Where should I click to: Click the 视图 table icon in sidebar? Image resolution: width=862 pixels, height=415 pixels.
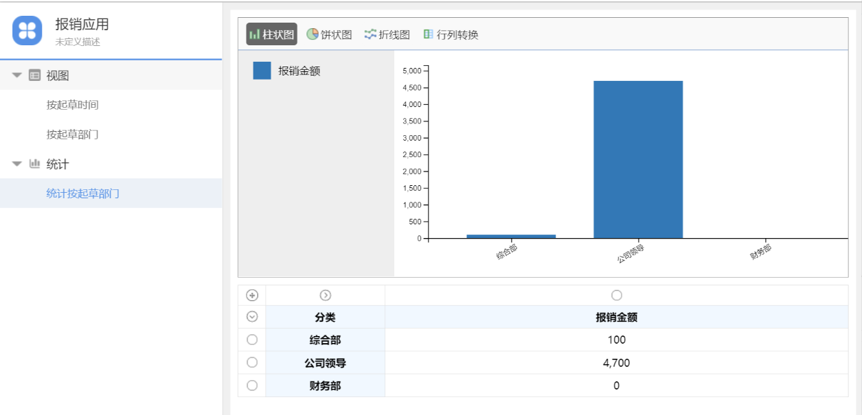pyautogui.click(x=35, y=75)
